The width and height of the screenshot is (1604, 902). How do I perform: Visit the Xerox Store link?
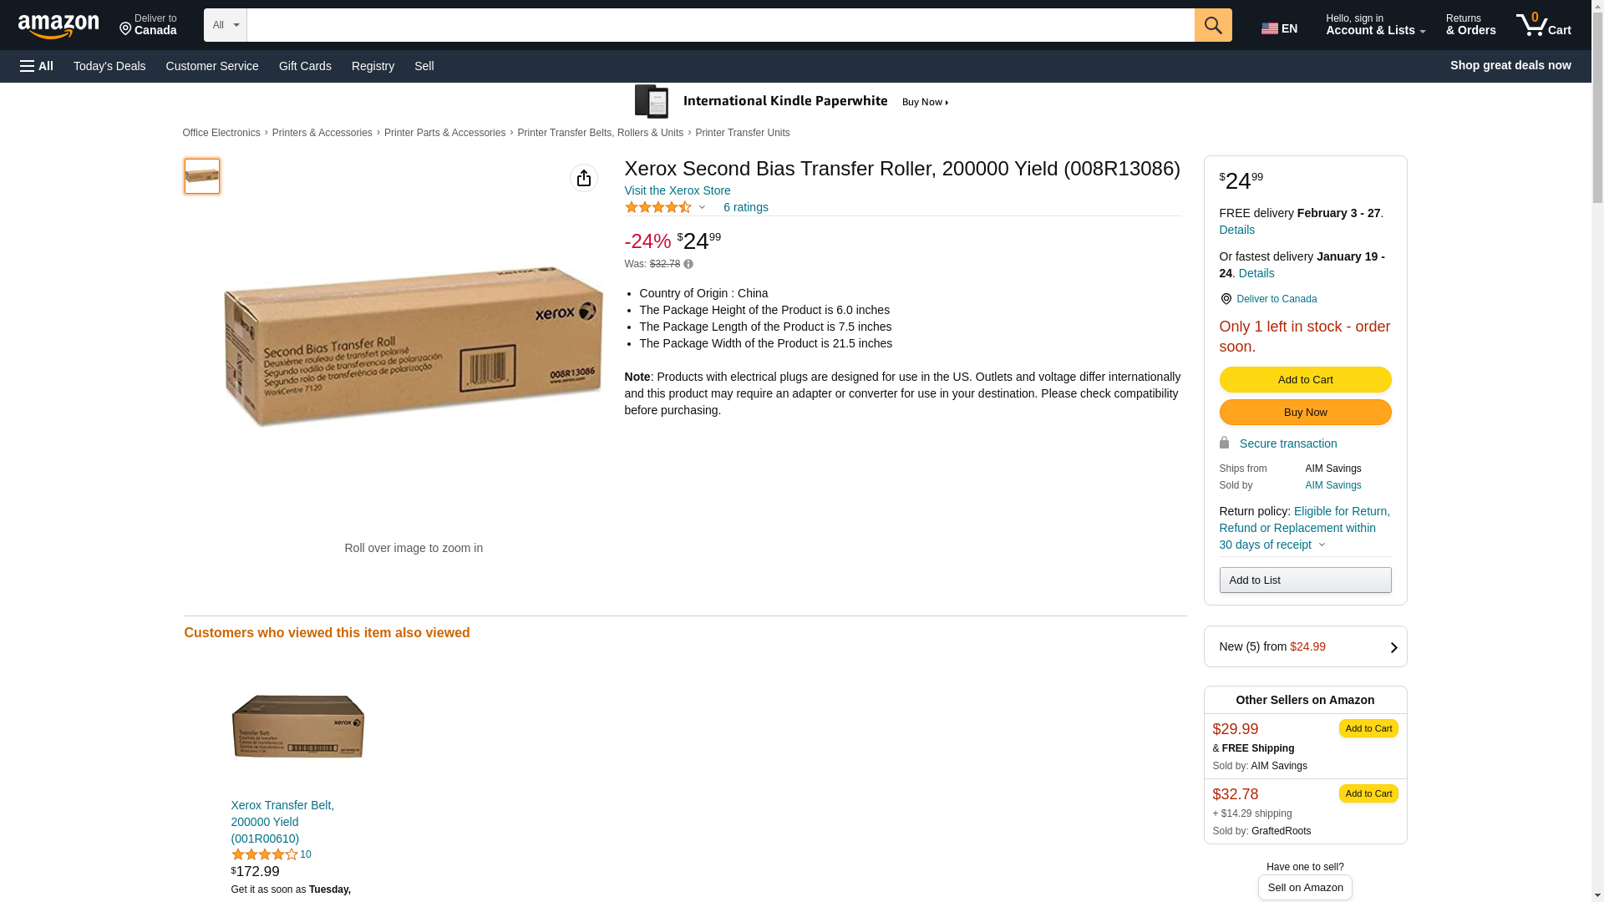pos(678,190)
